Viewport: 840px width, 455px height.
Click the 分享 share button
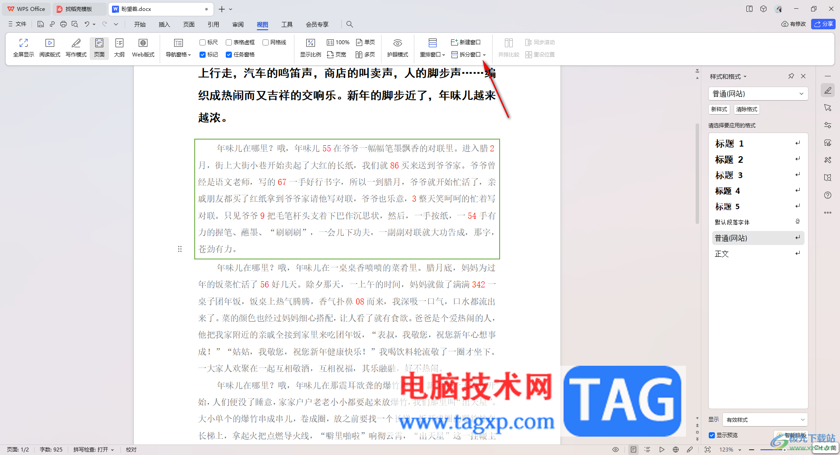click(823, 24)
